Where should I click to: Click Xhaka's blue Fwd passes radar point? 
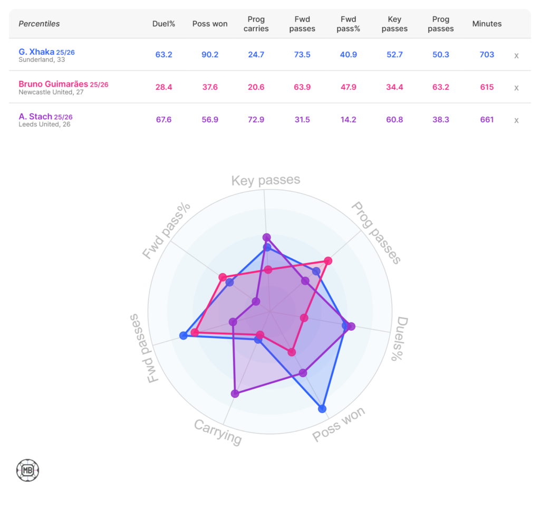pyautogui.click(x=184, y=335)
